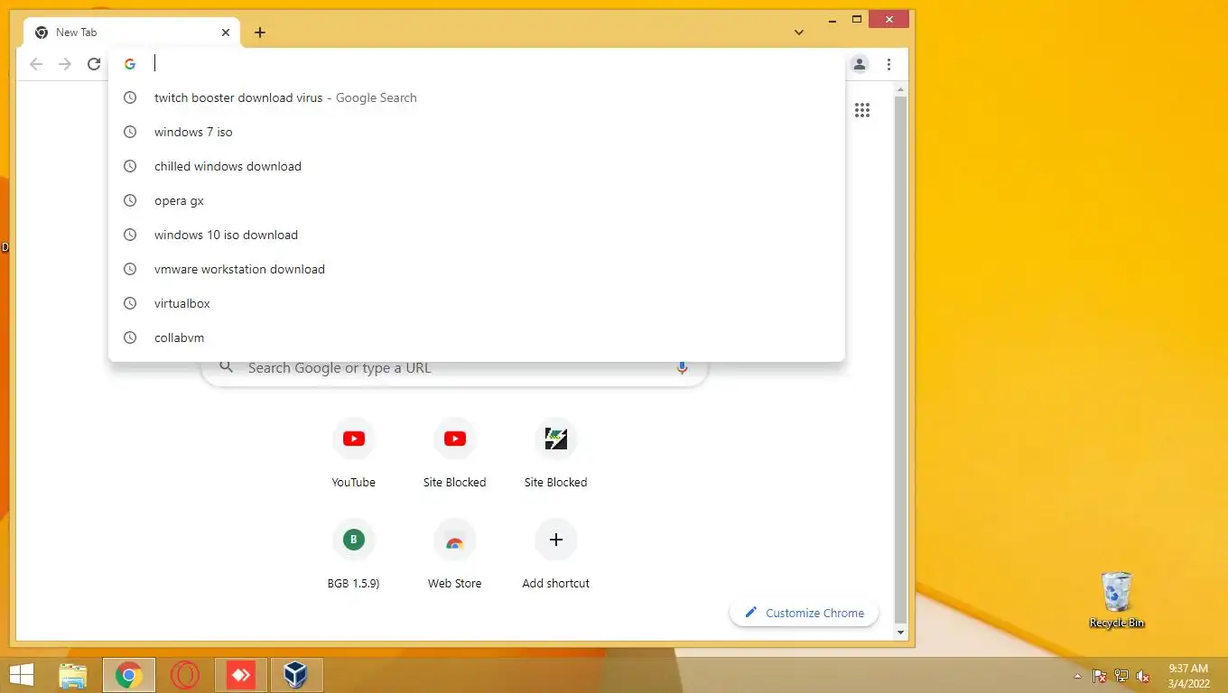
Task: Select suggestion virtualbox
Action: click(477, 303)
